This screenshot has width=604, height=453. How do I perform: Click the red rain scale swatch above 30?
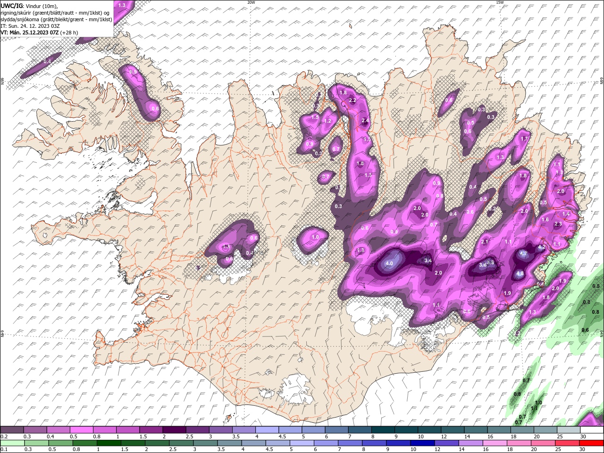[x=591, y=443]
